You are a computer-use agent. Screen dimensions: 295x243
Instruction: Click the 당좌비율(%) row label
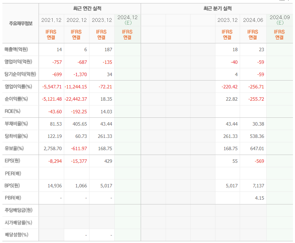[16, 136]
